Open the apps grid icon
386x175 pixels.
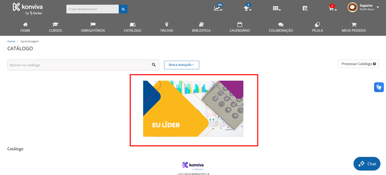click(x=277, y=9)
